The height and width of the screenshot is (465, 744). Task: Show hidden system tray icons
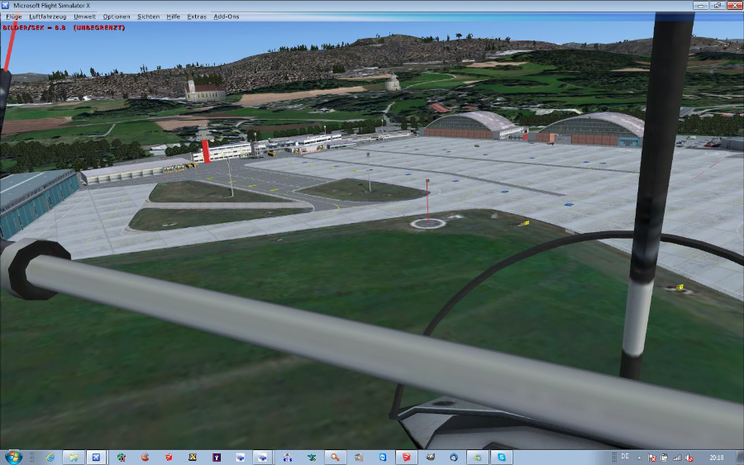tap(639, 458)
